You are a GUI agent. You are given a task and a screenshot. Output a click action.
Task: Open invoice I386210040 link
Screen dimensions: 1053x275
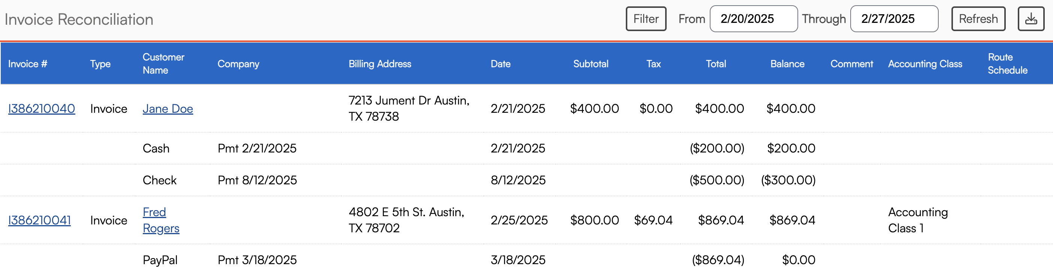tap(41, 109)
